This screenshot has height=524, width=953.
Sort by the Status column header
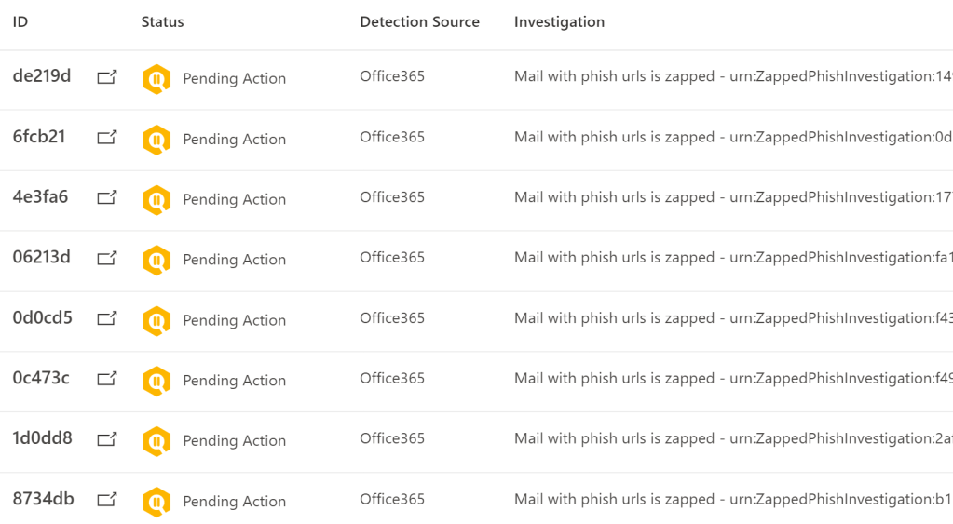pyautogui.click(x=162, y=22)
